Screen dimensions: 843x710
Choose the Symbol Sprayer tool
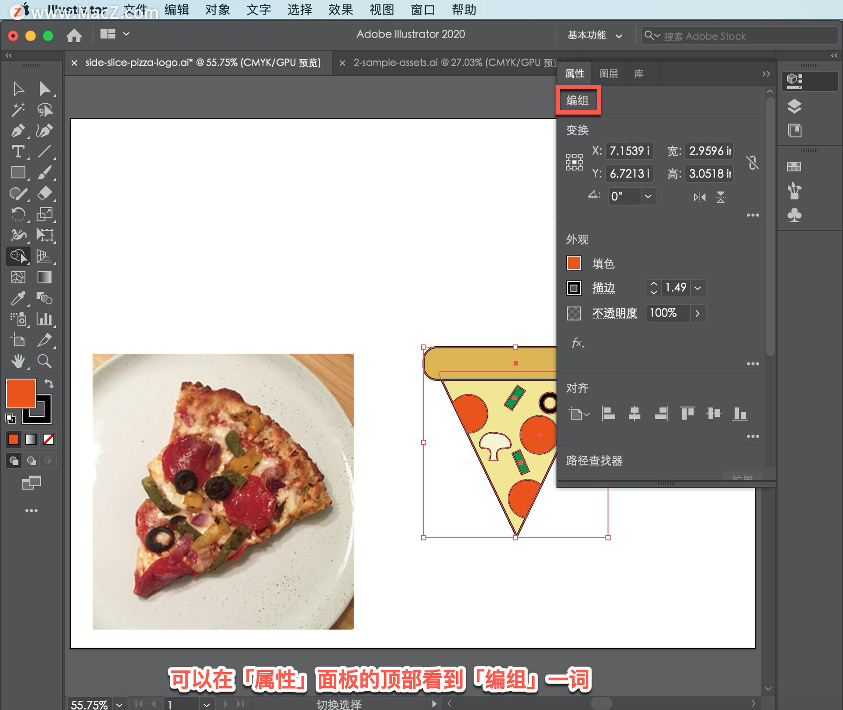pyautogui.click(x=18, y=319)
